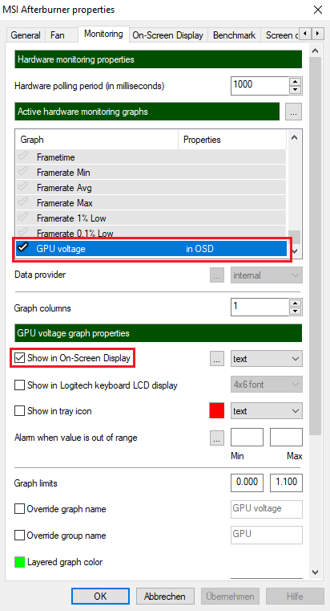
Task: Click graph limits maximum field 1.100
Action: (x=286, y=483)
